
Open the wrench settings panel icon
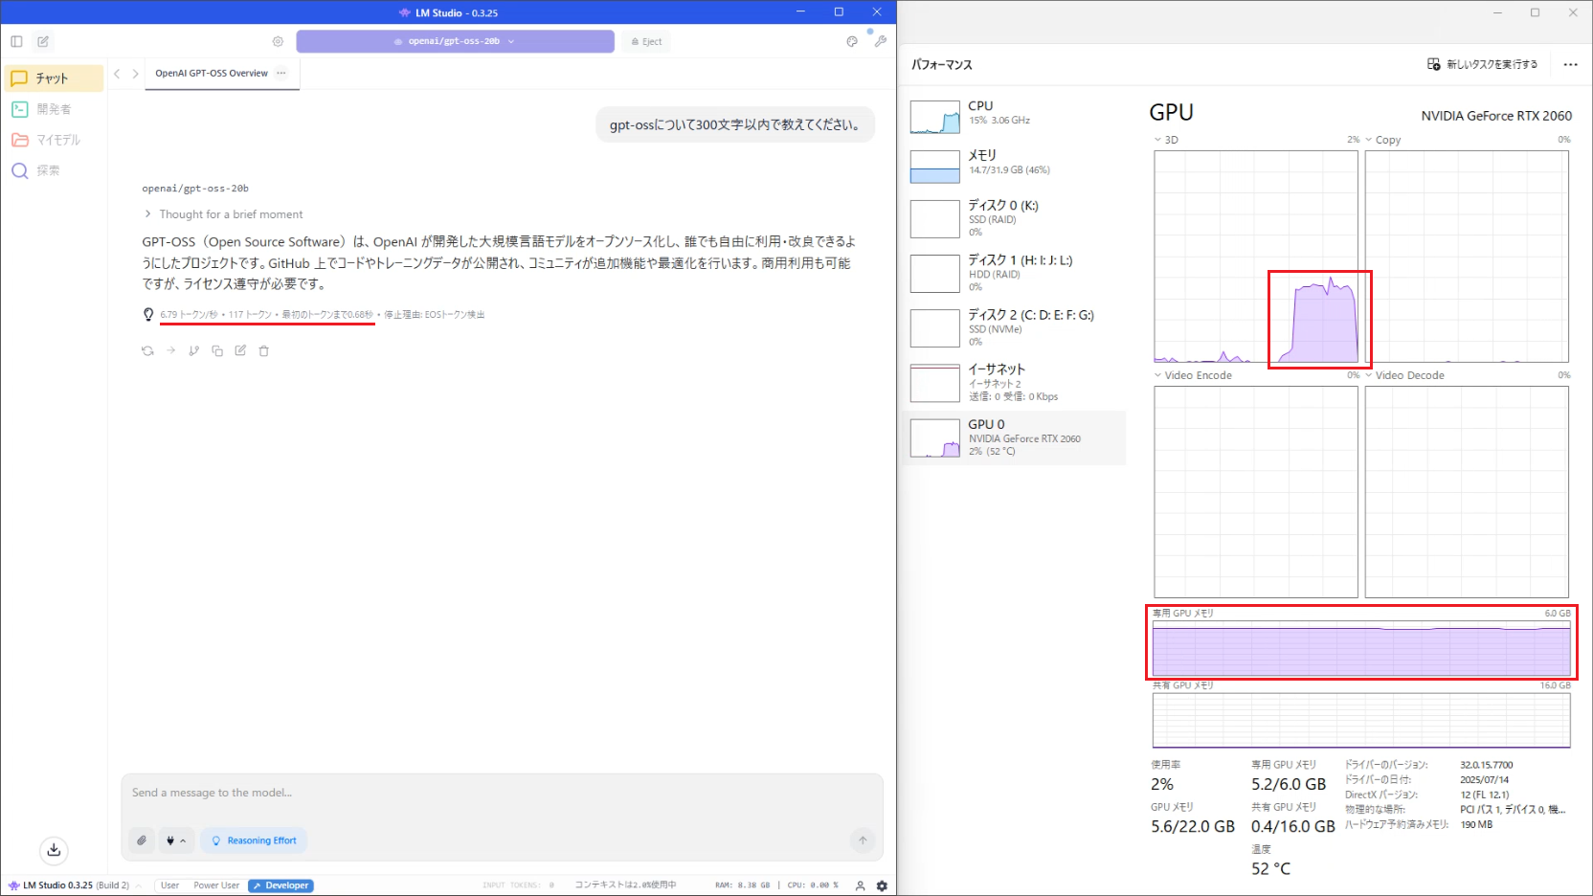pyautogui.click(x=880, y=41)
